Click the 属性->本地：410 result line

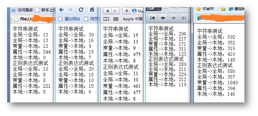coord(216,54)
